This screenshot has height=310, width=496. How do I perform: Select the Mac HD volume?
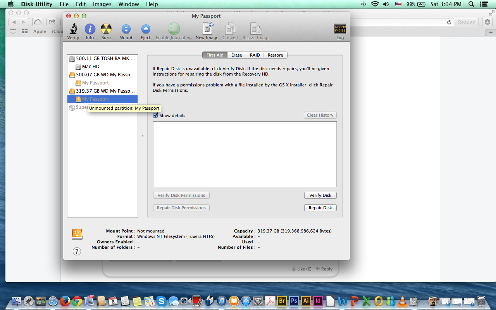pyautogui.click(x=102, y=67)
